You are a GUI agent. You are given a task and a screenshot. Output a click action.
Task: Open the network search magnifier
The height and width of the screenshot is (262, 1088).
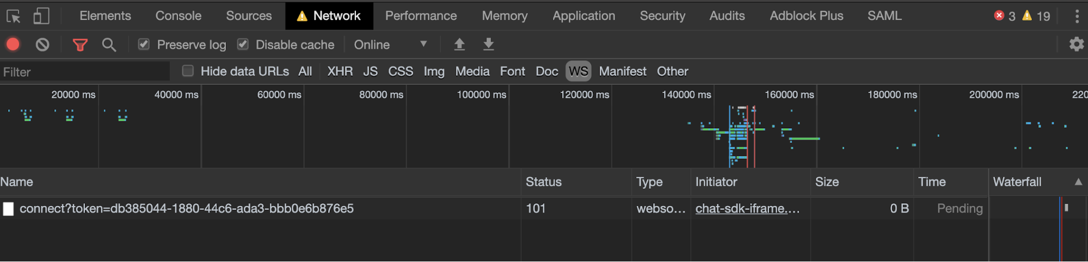pos(109,45)
